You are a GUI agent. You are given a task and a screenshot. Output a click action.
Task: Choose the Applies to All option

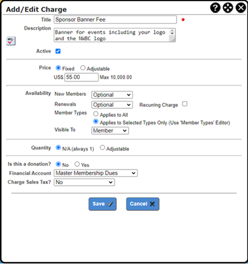(x=96, y=114)
